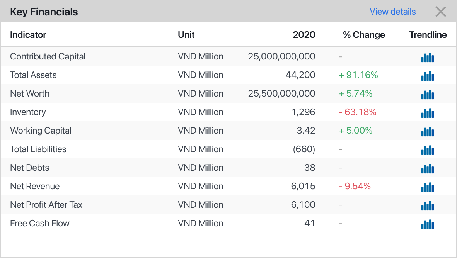Select the Net Profit After Tax label

pyautogui.click(x=46, y=205)
